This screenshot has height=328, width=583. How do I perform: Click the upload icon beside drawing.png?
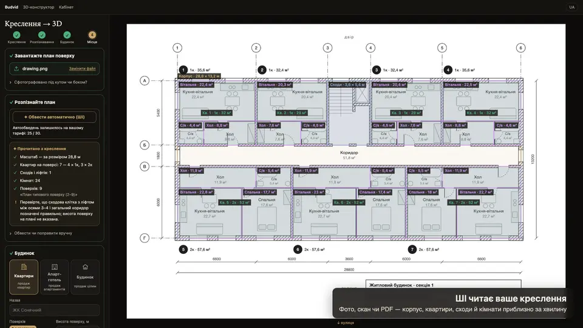(16, 69)
